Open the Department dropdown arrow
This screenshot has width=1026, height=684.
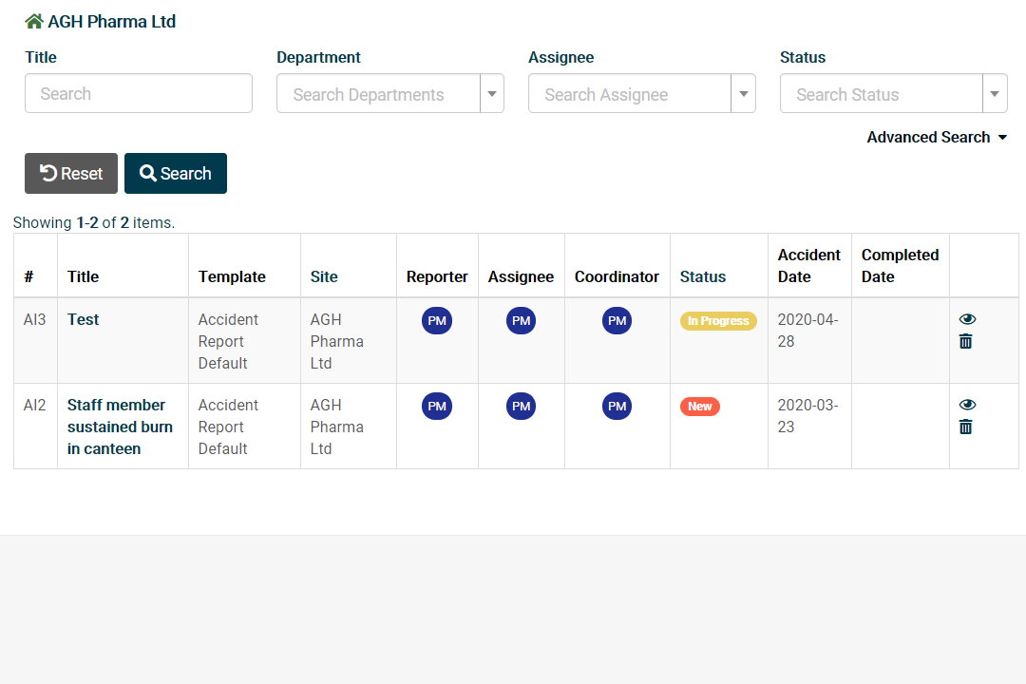[x=492, y=94]
